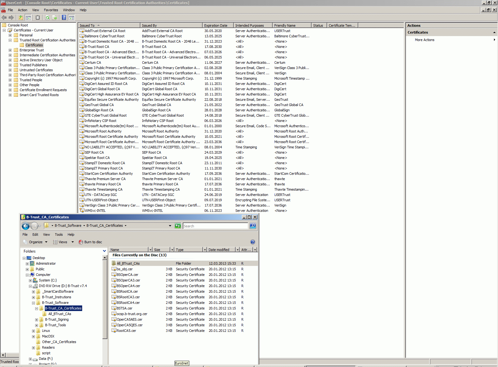Open the Favorites menu in MMC
The image size is (498, 367).
click(51, 10)
